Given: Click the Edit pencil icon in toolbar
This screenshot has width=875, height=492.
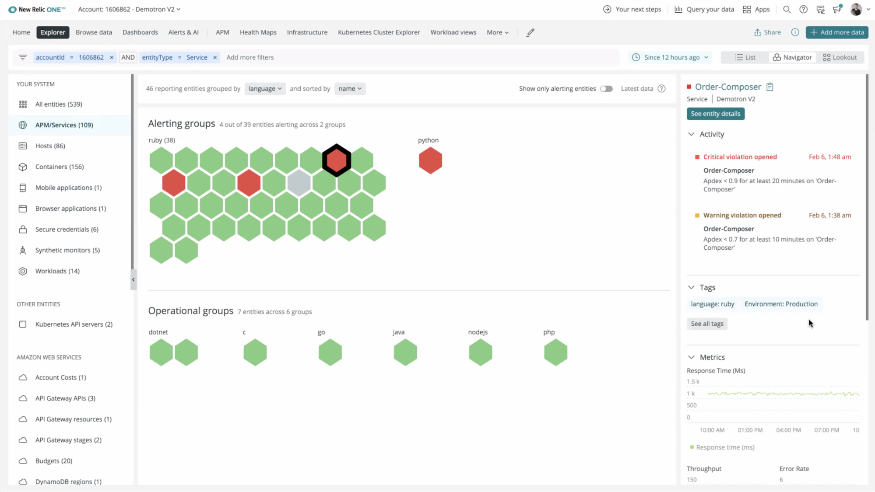Looking at the screenshot, I should pos(530,32).
